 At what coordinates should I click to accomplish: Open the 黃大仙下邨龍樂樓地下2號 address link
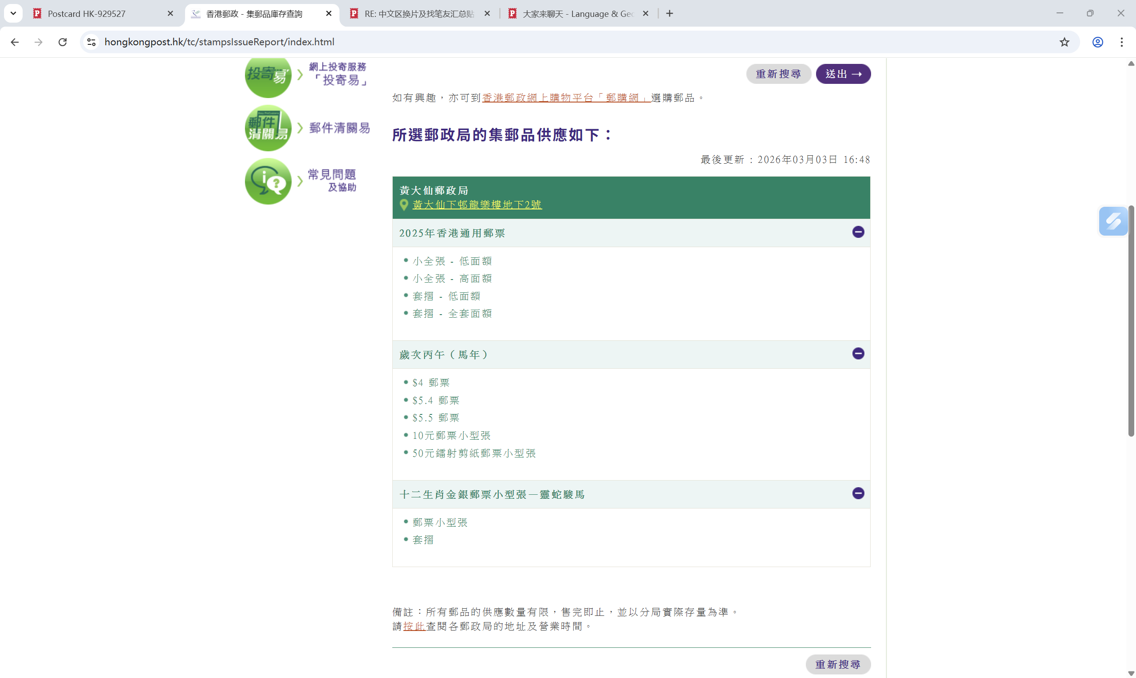pos(477,205)
